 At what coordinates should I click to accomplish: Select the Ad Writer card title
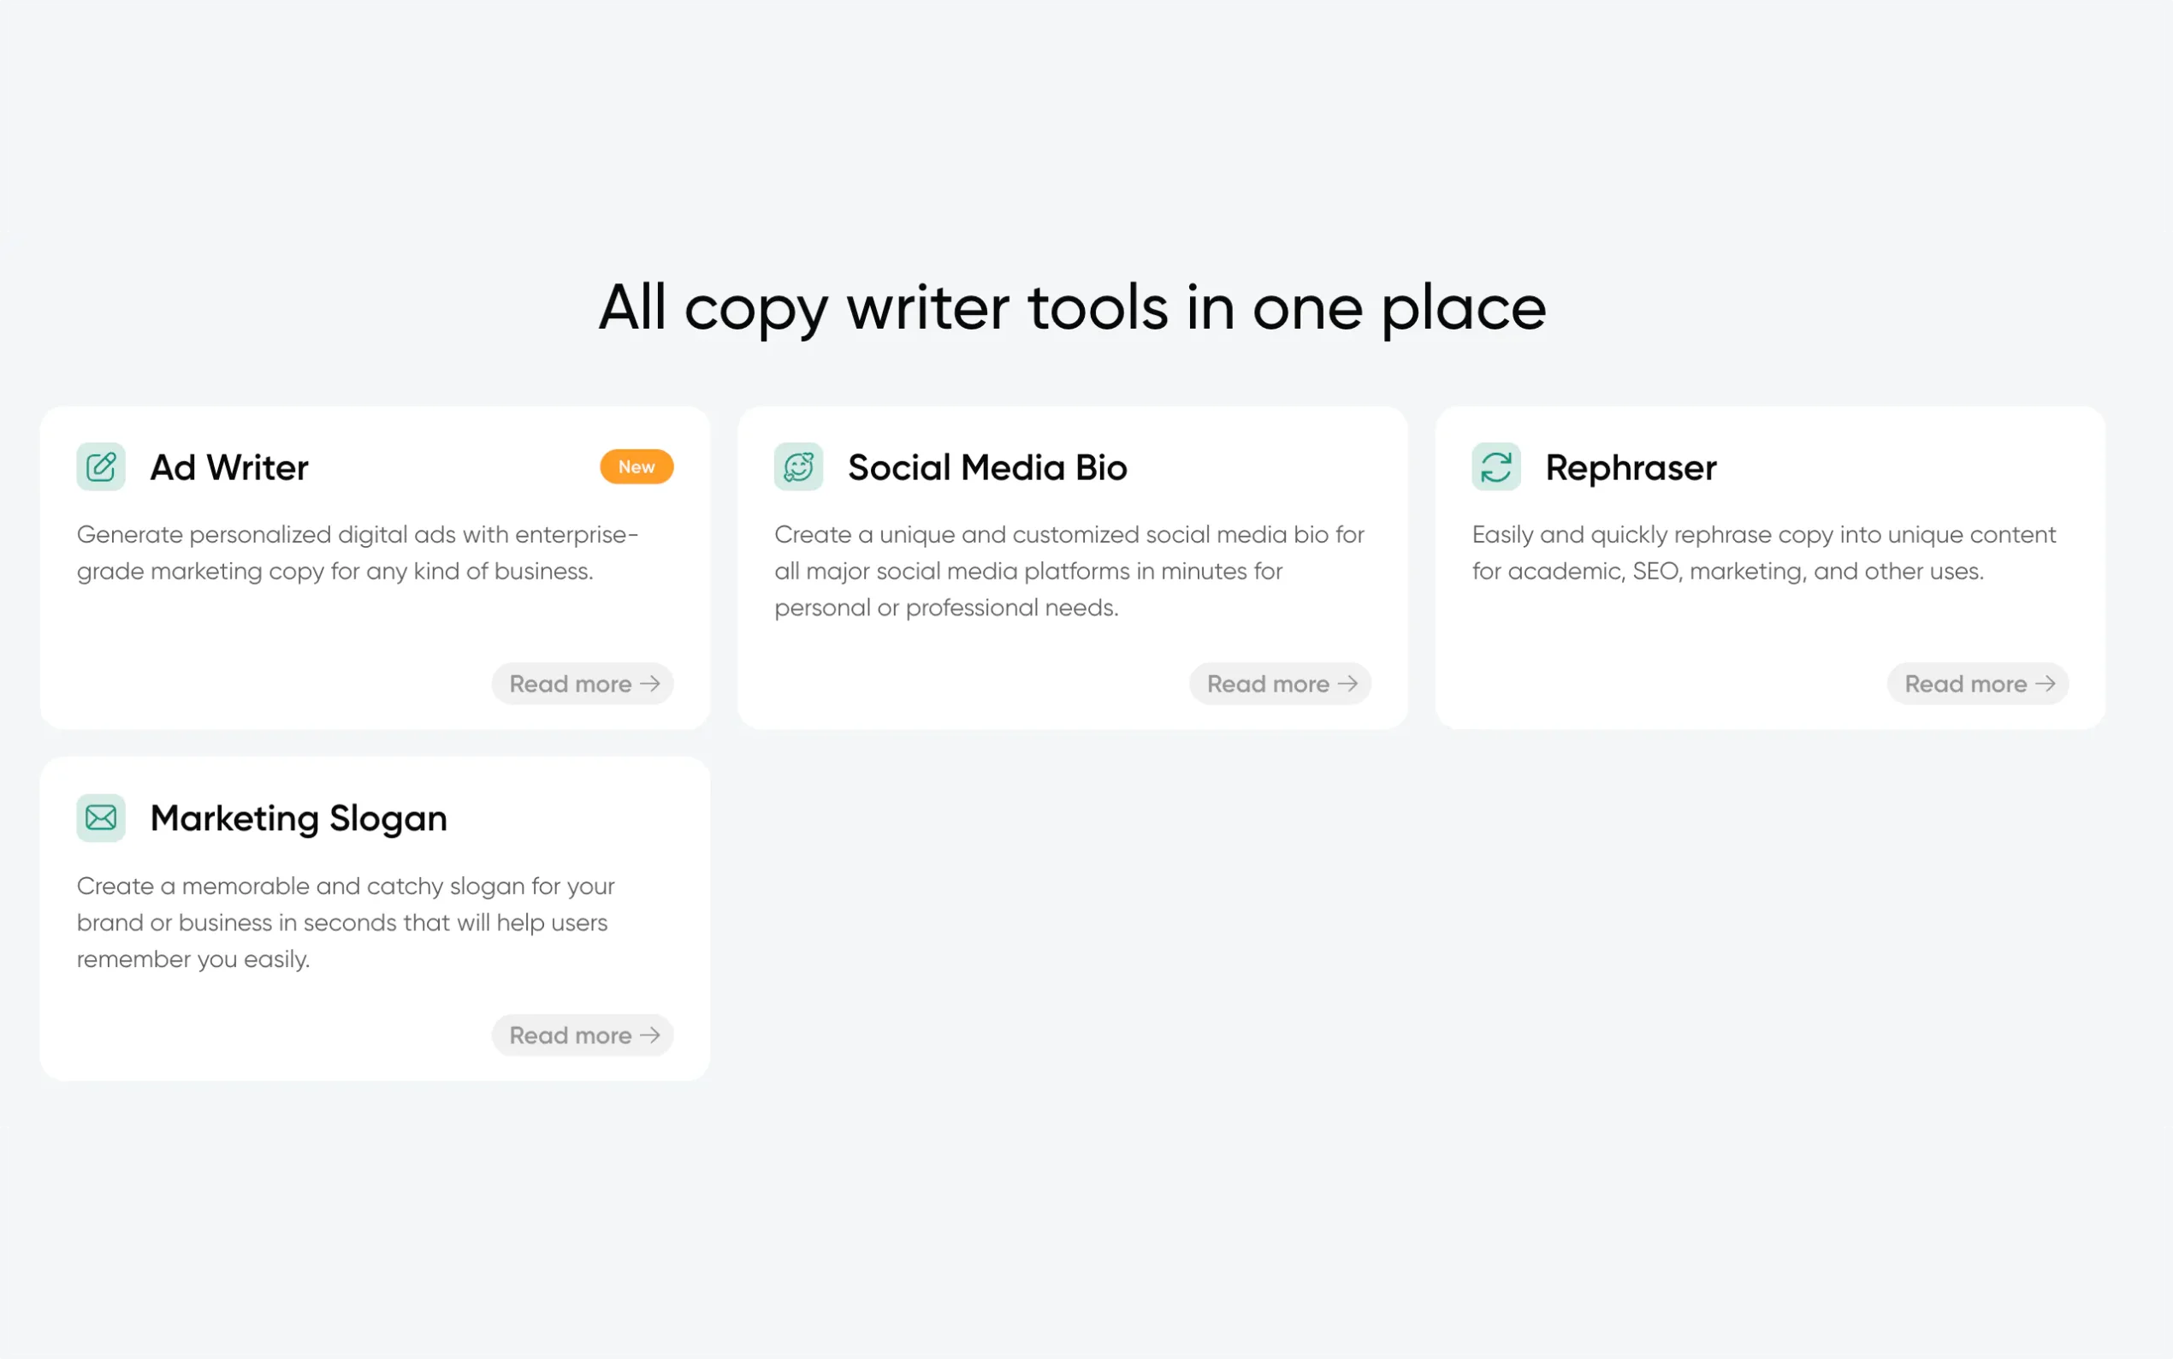(229, 466)
